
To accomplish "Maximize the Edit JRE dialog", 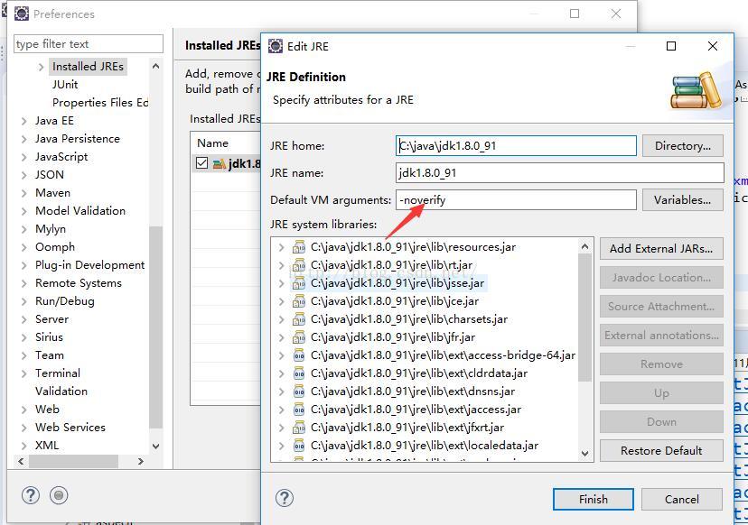I will (670, 46).
